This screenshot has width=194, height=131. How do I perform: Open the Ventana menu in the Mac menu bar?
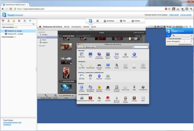(x=86, y=27)
